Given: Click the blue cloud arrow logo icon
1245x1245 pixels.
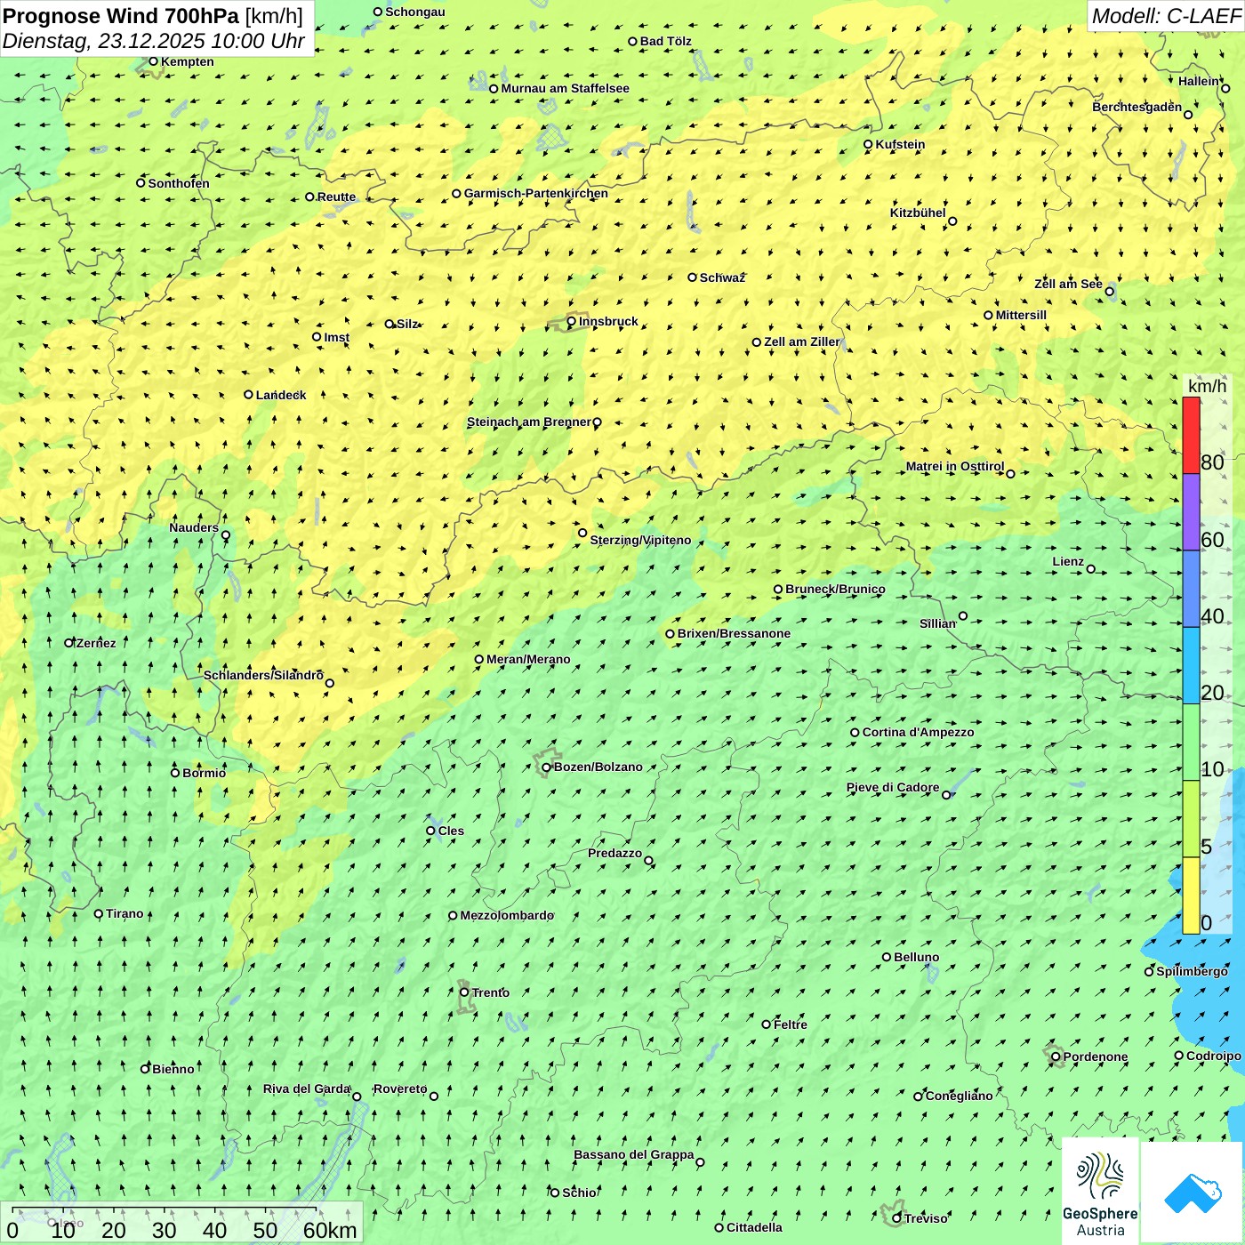Looking at the screenshot, I should (1193, 1192).
